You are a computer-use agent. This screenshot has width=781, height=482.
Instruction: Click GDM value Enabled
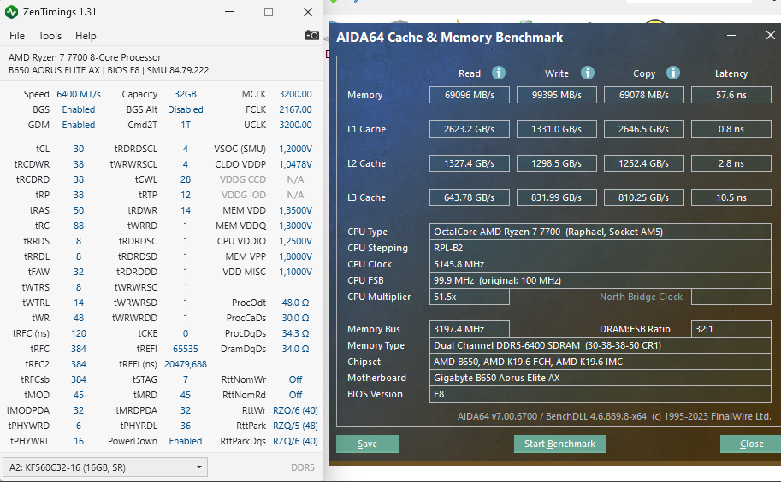pos(78,125)
